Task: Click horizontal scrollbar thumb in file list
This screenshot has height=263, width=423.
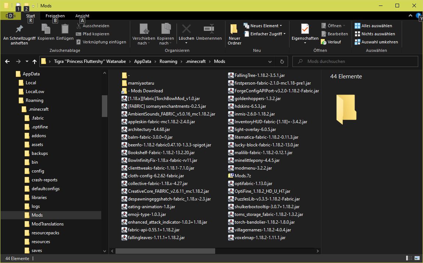Action: [x=165, y=251]
